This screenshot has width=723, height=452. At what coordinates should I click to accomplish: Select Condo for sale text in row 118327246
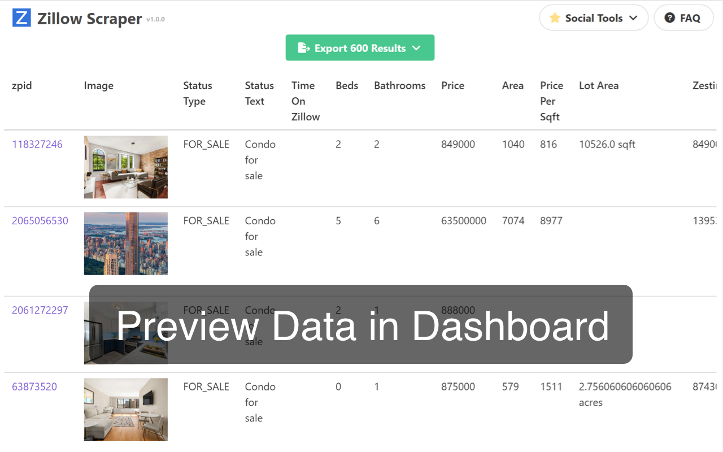pos(260,160)
